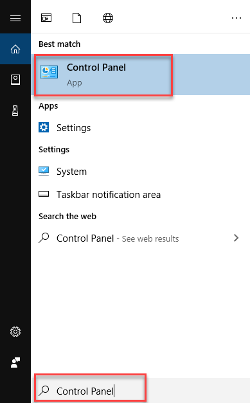Expand web results chevron arrow
This screenshot has height=403, width=250.
click(x=237, y=238)
